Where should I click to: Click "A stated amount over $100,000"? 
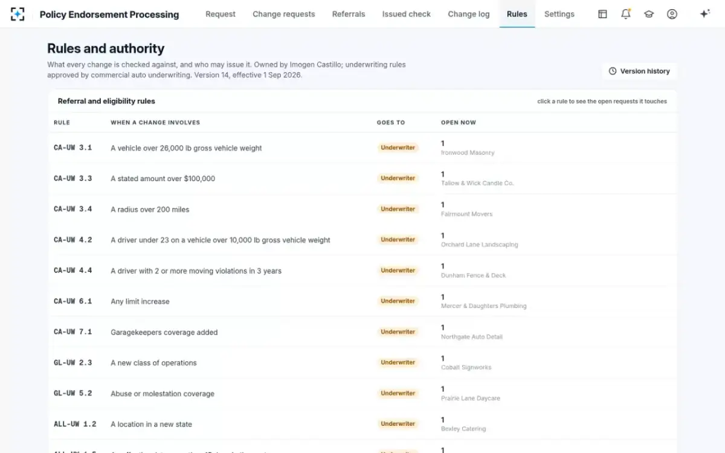point(163,179)
